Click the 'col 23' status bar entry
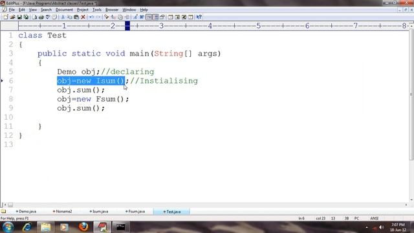The image size is (414, 233). (x=321, y=219)
